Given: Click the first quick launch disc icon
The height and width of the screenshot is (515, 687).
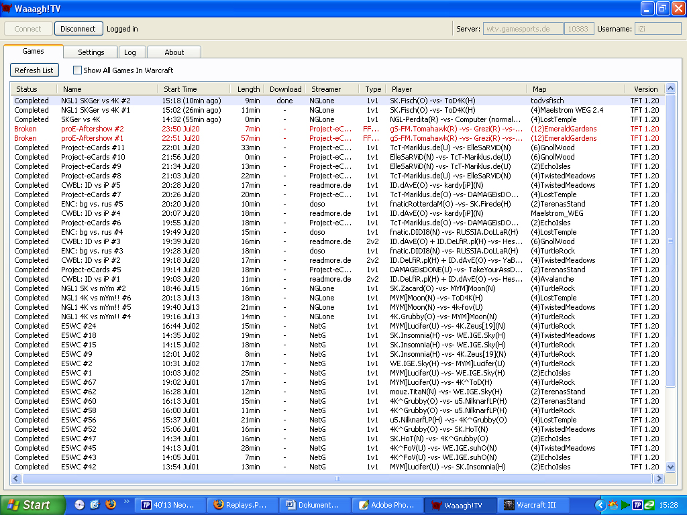Looking at the screenshot, I should [x=79, y=504].
